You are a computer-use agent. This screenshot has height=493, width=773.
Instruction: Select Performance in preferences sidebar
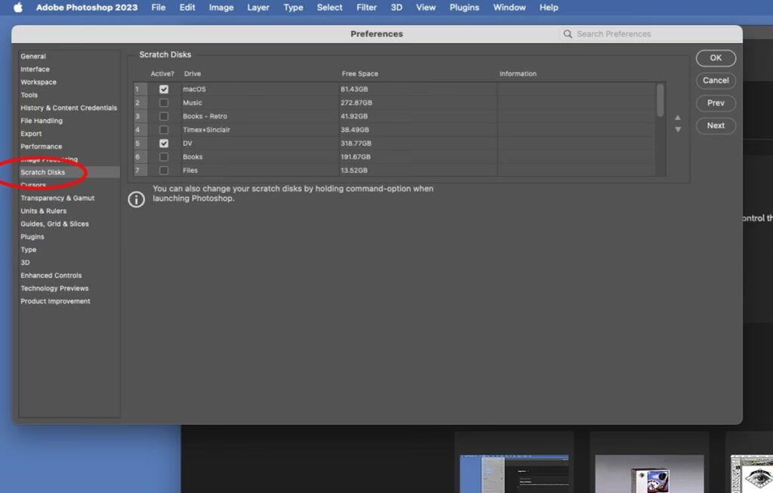click(42, 146)
